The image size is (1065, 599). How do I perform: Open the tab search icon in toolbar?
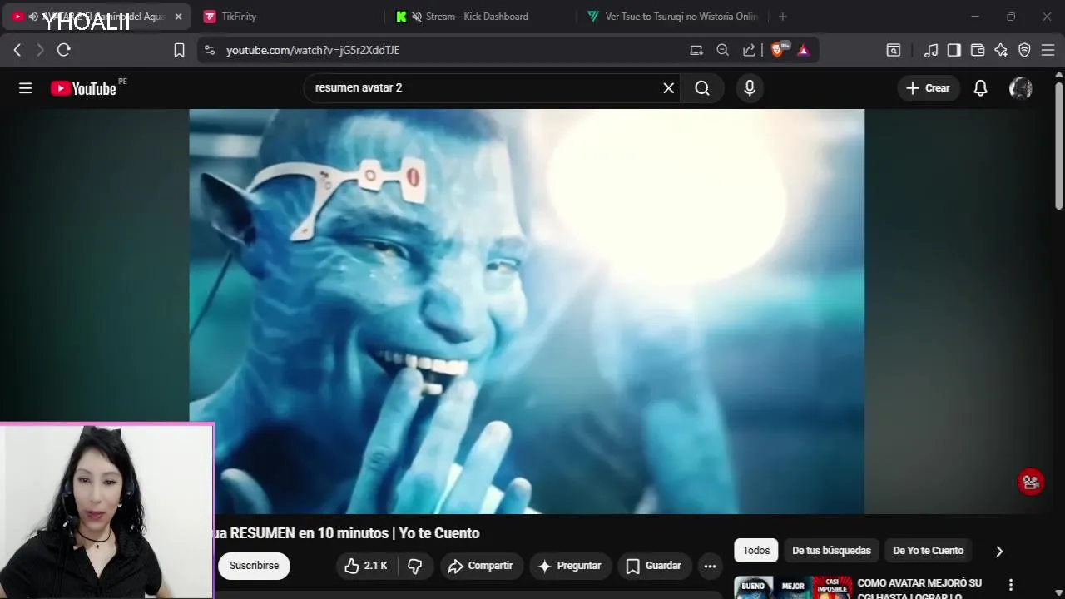(894, 50)
